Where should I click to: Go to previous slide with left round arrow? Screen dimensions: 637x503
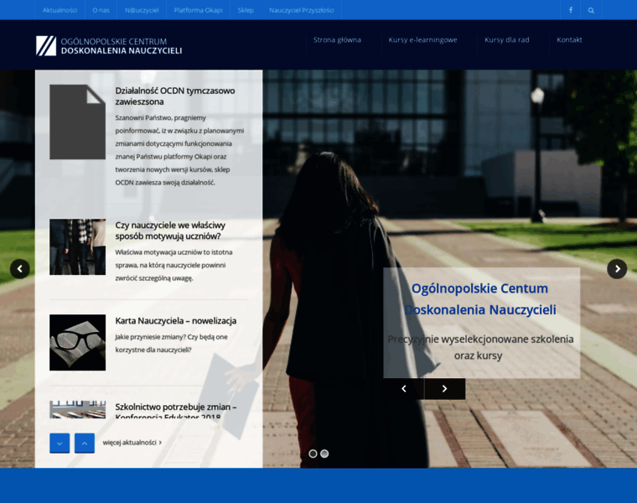20,269
